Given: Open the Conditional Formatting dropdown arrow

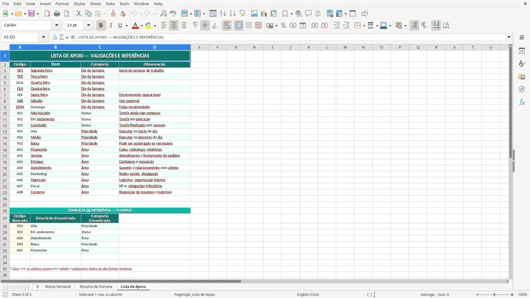Looking at the screenshot, I should coord(405,26).
